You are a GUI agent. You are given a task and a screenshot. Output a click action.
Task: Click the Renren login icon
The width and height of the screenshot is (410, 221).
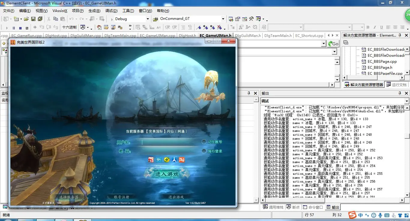click(x=174, y=160)
